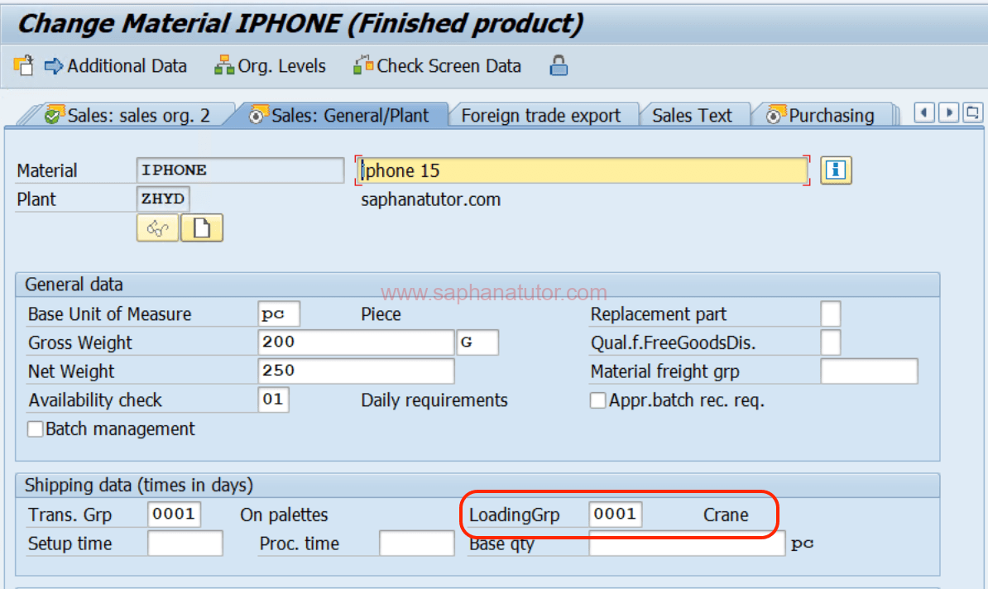This screenshot has height=589, width=988.
Task: Open the Foreign trade export tab
Action: coord(540,115)
